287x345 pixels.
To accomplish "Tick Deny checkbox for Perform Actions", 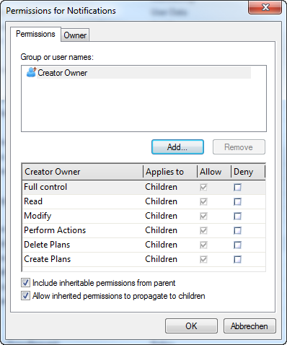I will (237, 230).
